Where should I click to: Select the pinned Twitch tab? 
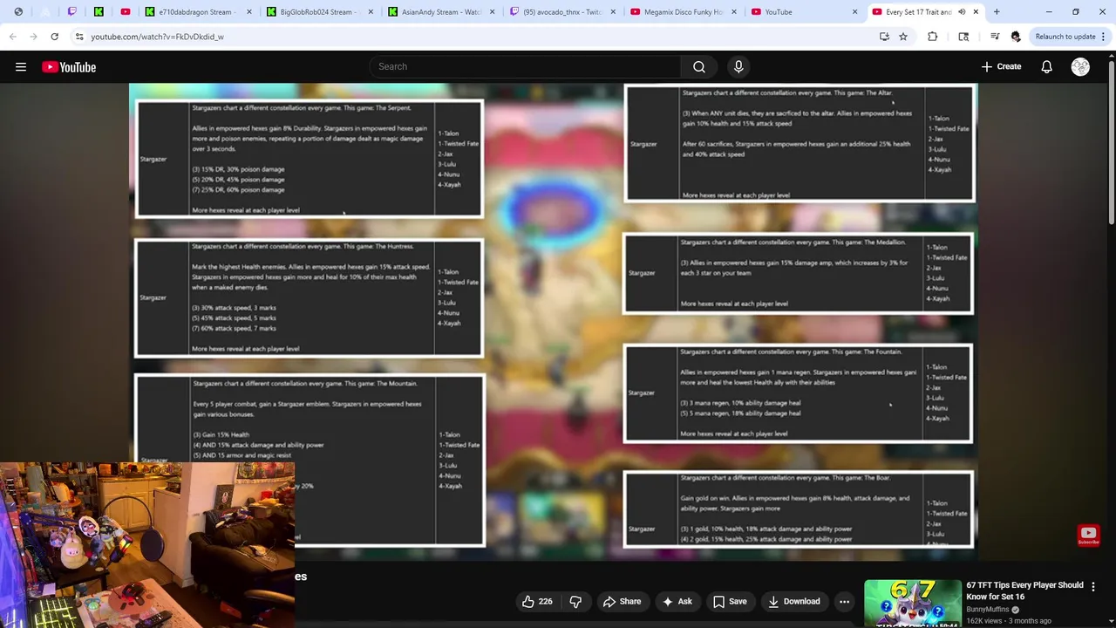[72, 12]
